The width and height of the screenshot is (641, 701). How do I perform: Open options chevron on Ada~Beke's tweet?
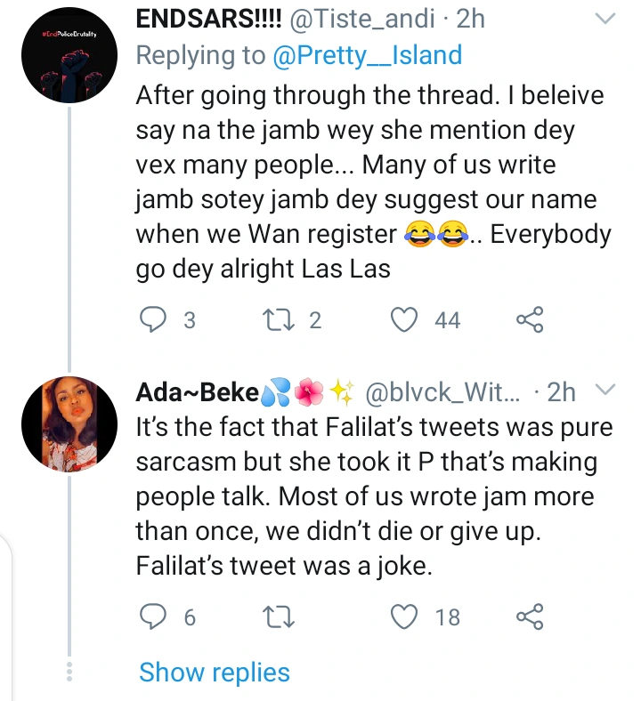point(604,390)
